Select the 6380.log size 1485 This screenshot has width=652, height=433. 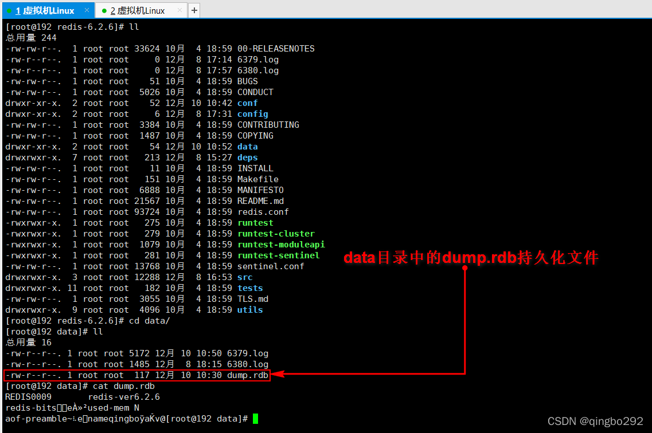[x=139, y=364]
